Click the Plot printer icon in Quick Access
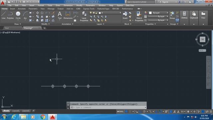Viewport: 213px width, 120px height. (x=24, y=2)
